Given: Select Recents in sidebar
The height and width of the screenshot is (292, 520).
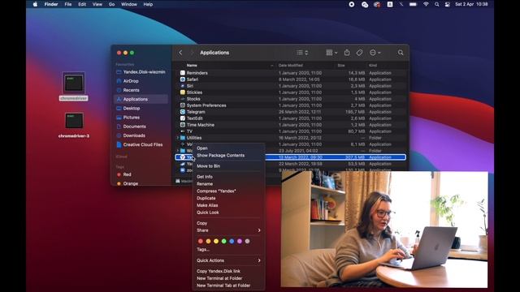Looking at the screenshot, I should tap(141, 90).
